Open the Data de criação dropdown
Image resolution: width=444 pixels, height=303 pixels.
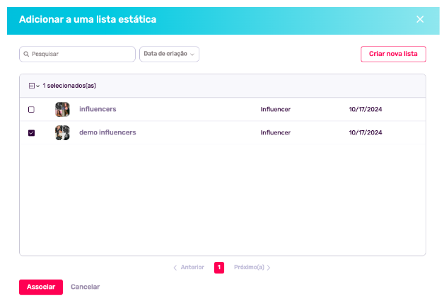169,54
